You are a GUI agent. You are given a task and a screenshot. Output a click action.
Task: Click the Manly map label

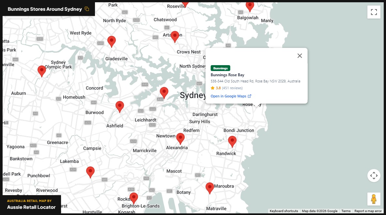[x=267, y=21]
